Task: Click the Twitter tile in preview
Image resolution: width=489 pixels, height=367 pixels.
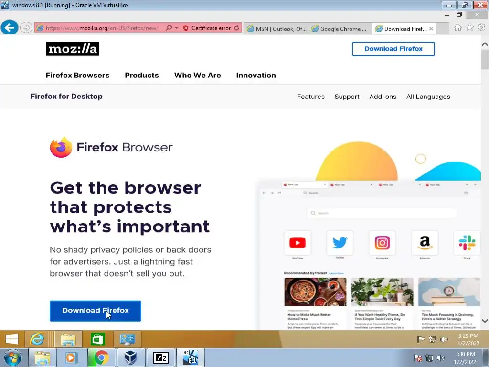Action: 340,243
